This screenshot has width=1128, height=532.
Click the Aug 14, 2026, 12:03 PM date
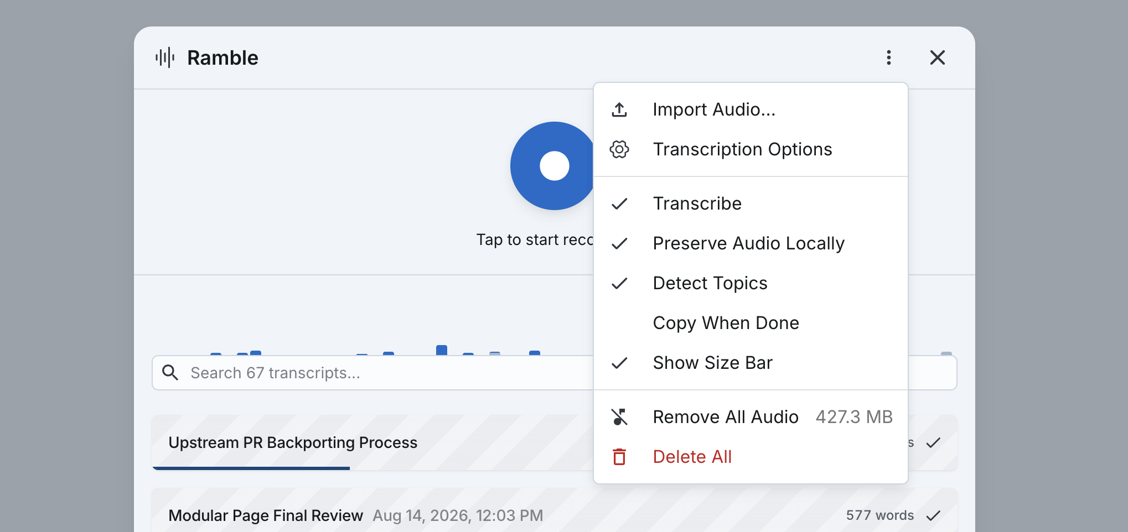coord(458,515)
